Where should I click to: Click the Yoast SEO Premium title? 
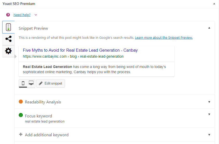tap(19, 4)
